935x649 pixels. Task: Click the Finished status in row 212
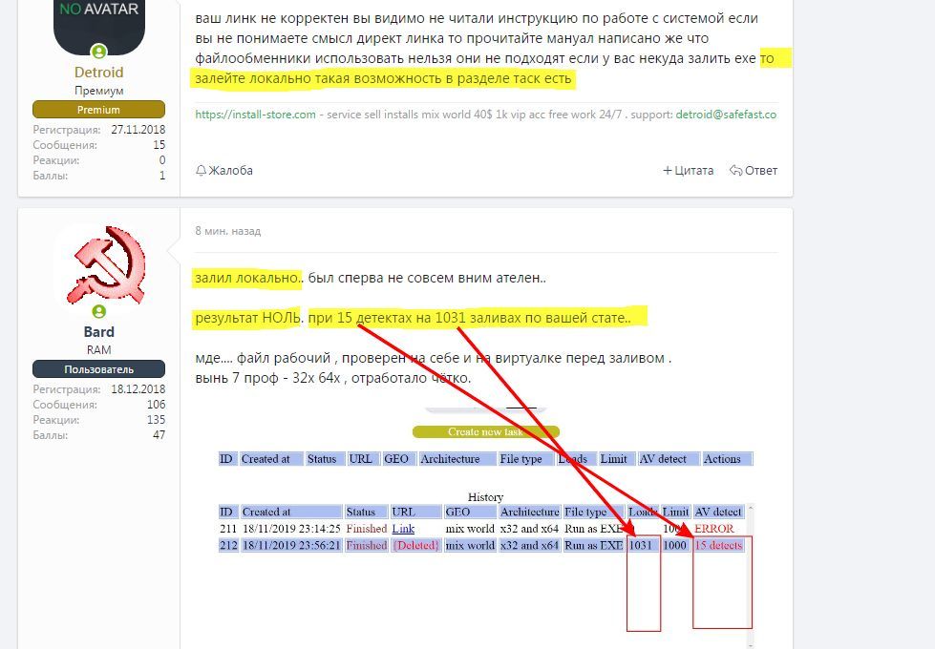(x=366, y=545)
